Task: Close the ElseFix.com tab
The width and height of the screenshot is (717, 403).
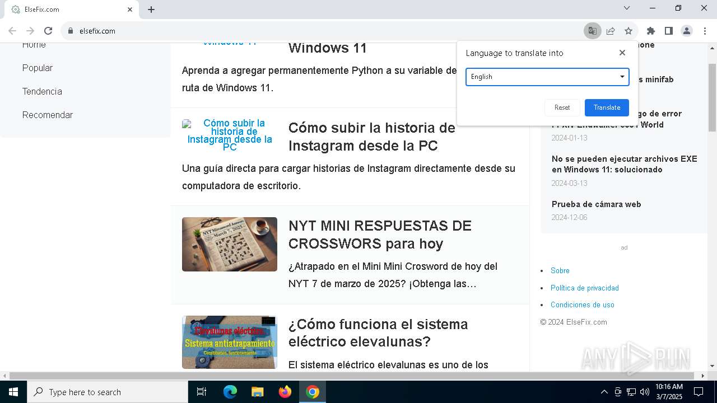Action: (130, 10)
